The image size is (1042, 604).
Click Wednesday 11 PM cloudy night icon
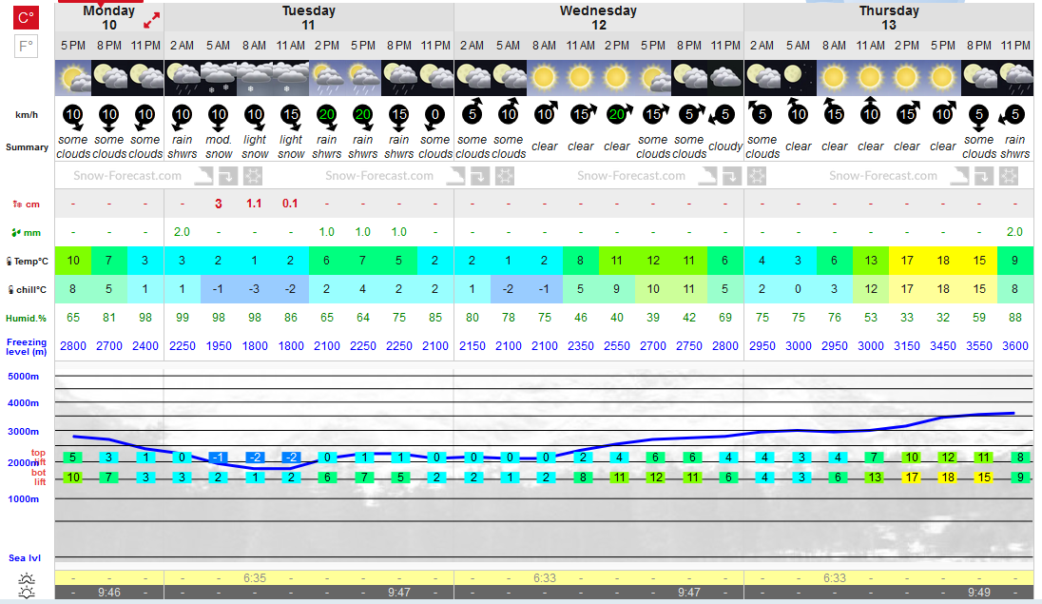725,78
